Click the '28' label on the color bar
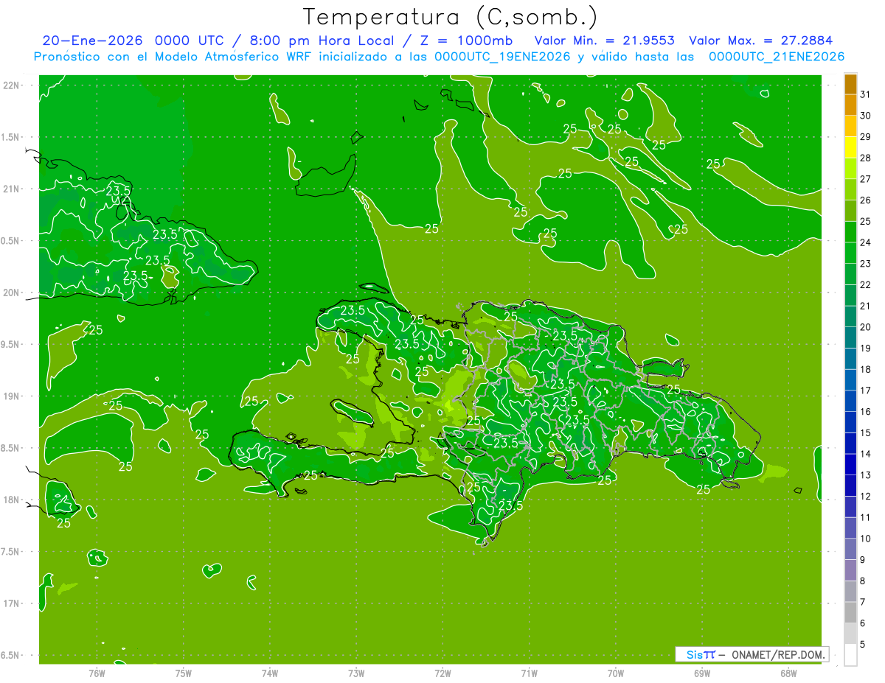 866,158
